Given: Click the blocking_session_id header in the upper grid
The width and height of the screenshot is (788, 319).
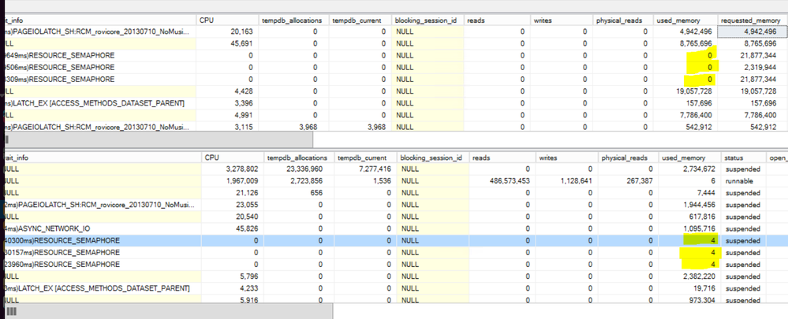Looking at the screenshot, I should click(x=428, y=20).
